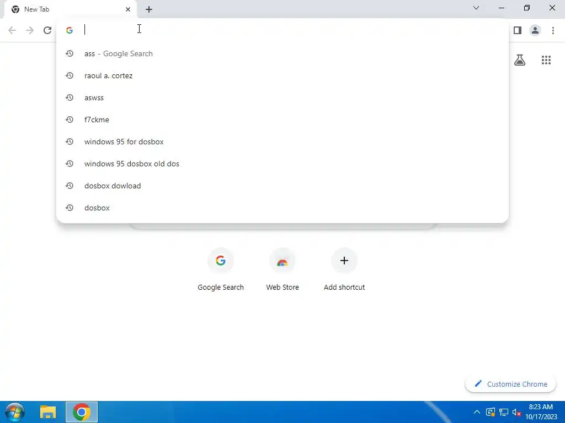
Task: Click the network tray icon
Action: point(504,412)
